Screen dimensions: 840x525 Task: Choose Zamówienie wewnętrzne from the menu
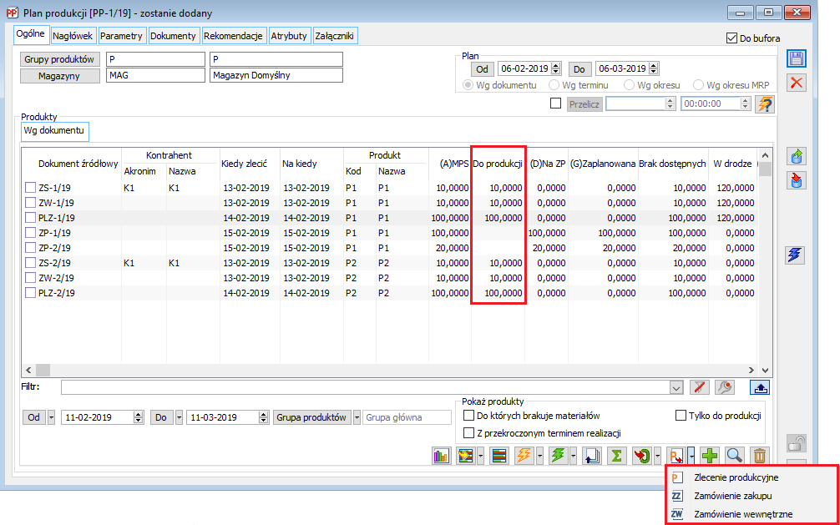(743, 514)
